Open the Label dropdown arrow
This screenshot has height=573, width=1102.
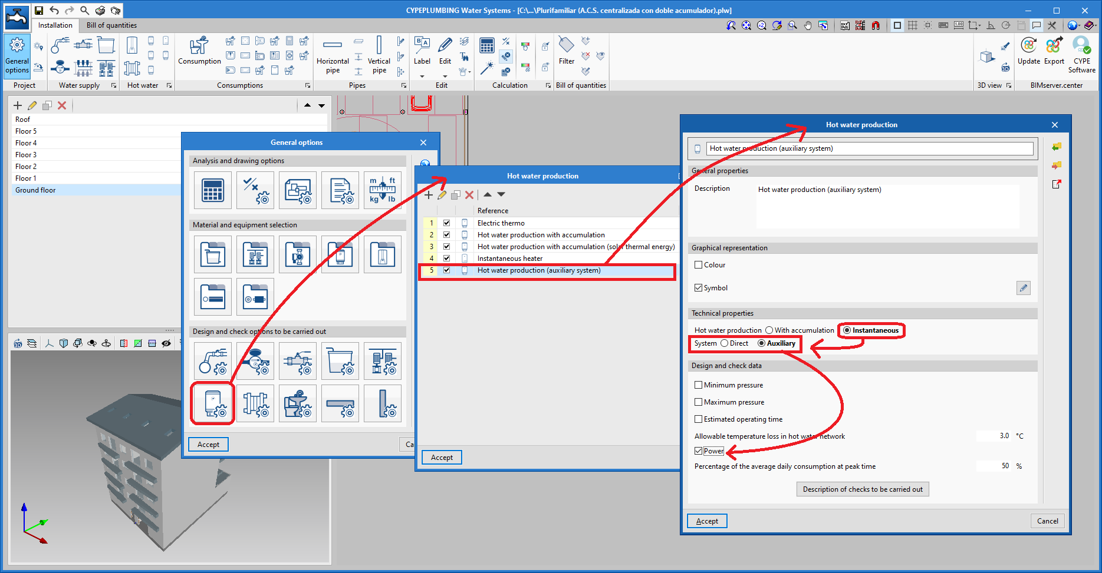(422, 76)
